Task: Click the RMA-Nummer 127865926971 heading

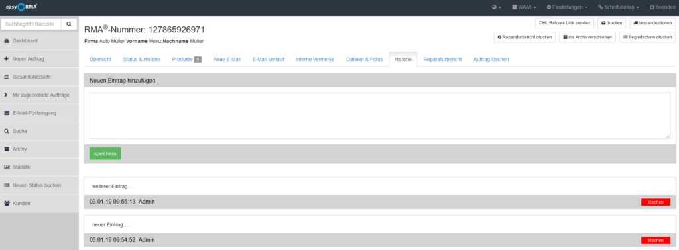Action: point(144,30)
